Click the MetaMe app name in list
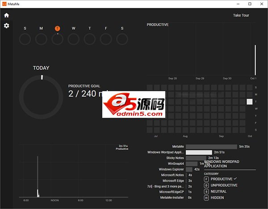Image resolution: width=268 pixels, height=209 pixels. point(178,147)
